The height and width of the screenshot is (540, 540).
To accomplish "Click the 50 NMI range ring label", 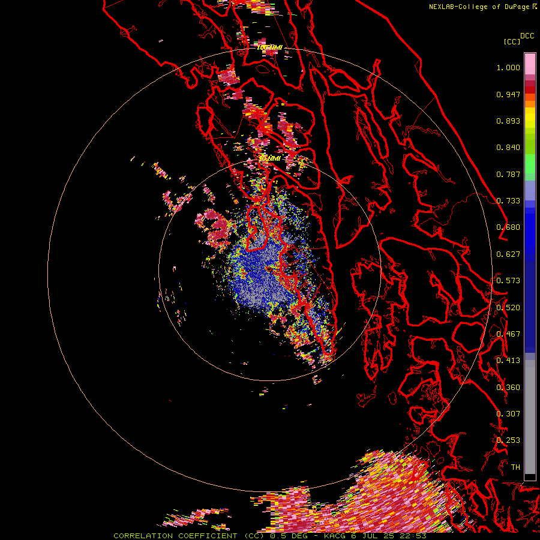I will (269, 159).
